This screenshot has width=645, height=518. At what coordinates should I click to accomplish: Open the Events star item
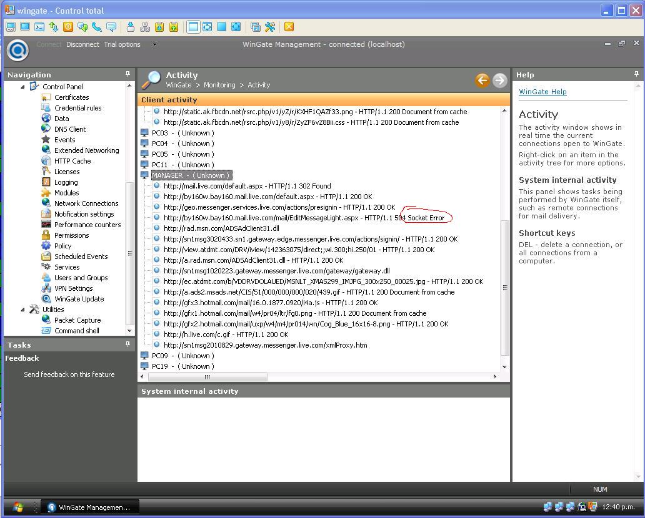(x=64, y=140)
